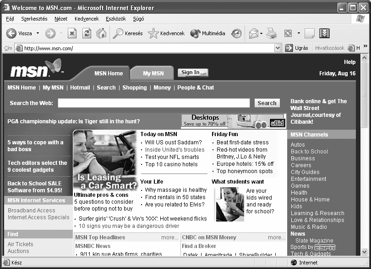Expand the Mail button dropdown arrow
371x269 pixels.
[x=261, y=33]
